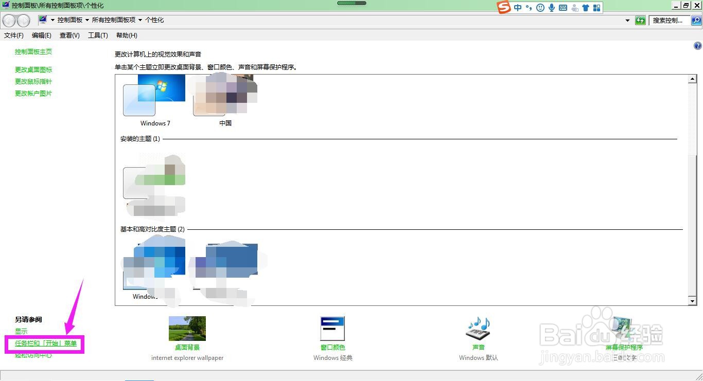
Task: Expand the arrow before 控制面板 breadcrumb
Action: pos(52,20)
